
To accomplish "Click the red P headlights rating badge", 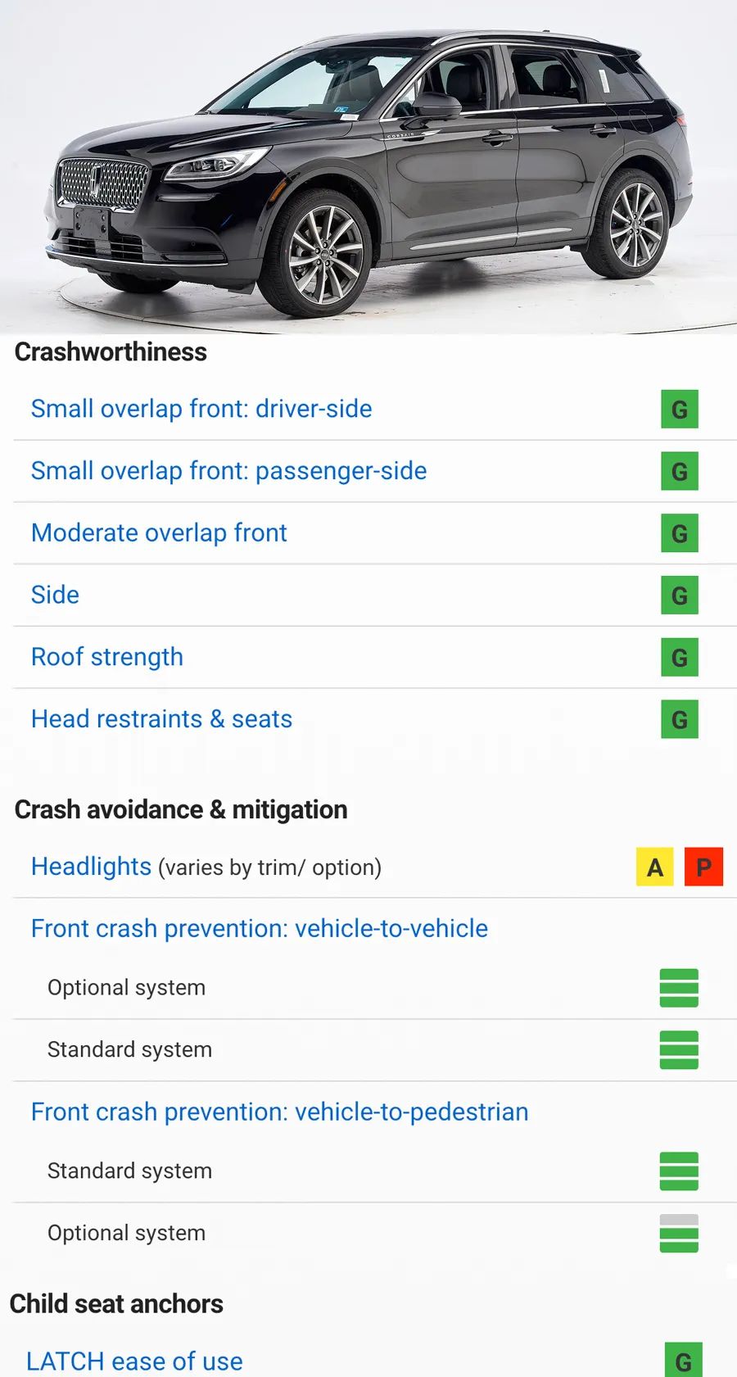I will pos(703,867).
